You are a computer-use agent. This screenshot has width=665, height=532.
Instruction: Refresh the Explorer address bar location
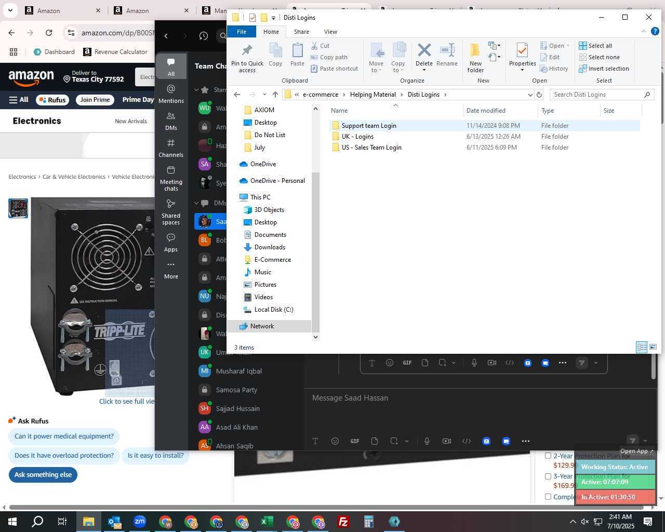pyautogui.click(x=539, y=95)
